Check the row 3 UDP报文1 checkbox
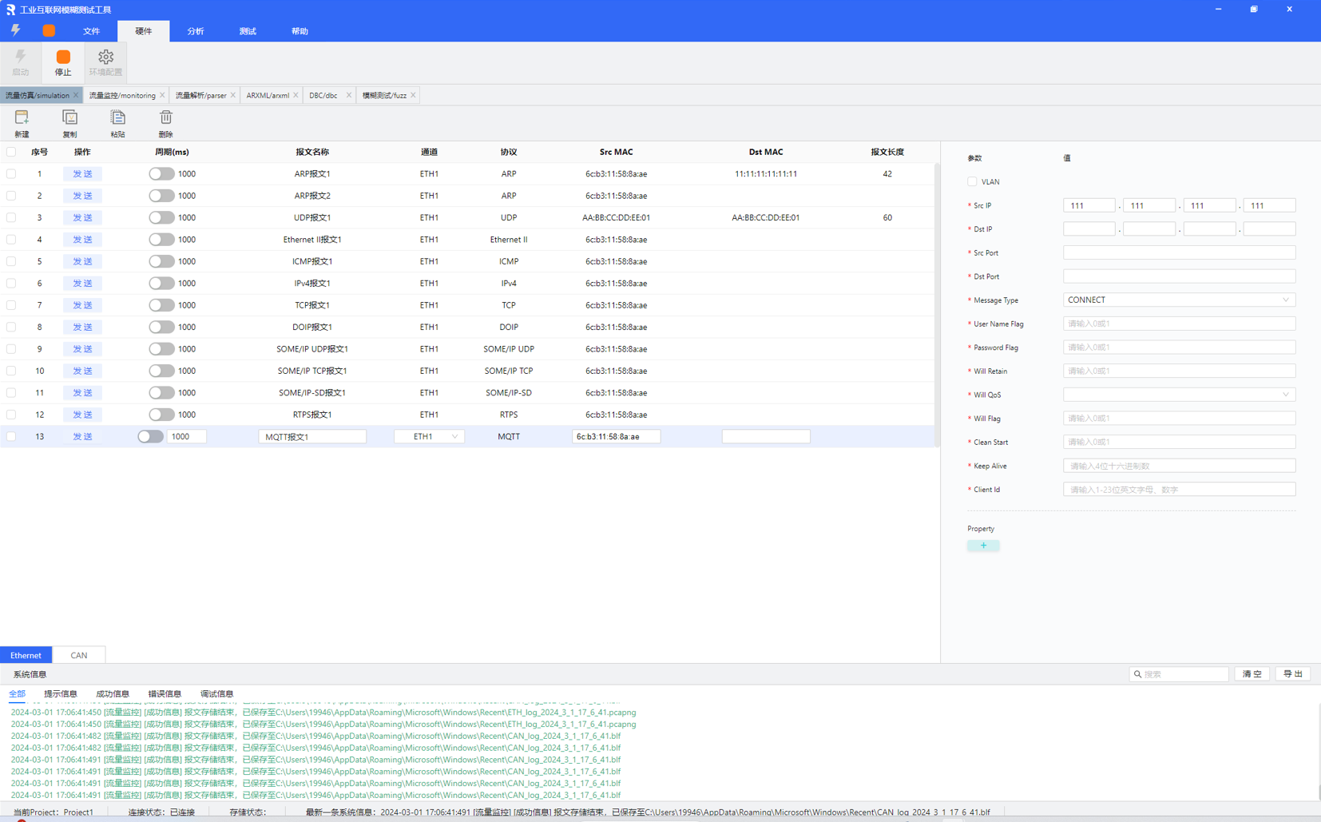Screen dimensions: 1321x822 coord(11,217)
